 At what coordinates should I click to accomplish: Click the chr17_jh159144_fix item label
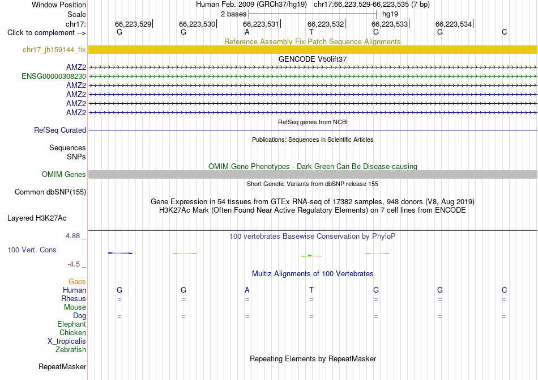click(x=54, y=50)
